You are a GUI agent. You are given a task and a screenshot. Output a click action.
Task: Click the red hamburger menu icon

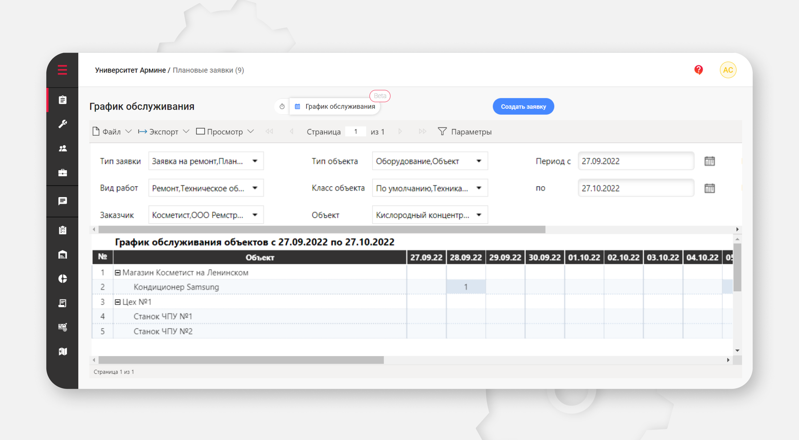point(62,70)
